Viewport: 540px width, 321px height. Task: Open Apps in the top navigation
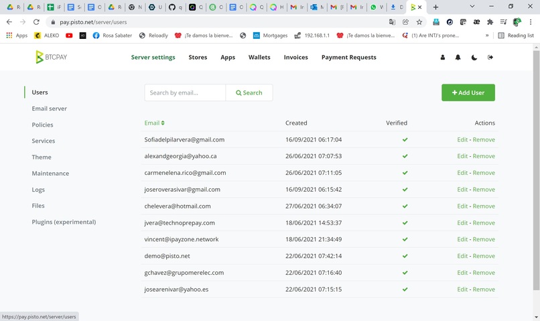228,57
